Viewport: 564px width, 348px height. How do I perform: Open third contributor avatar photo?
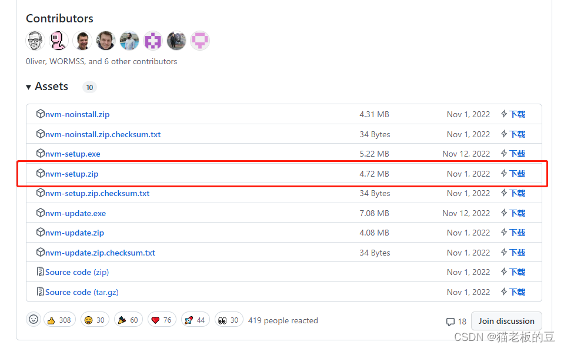[82, 41]
